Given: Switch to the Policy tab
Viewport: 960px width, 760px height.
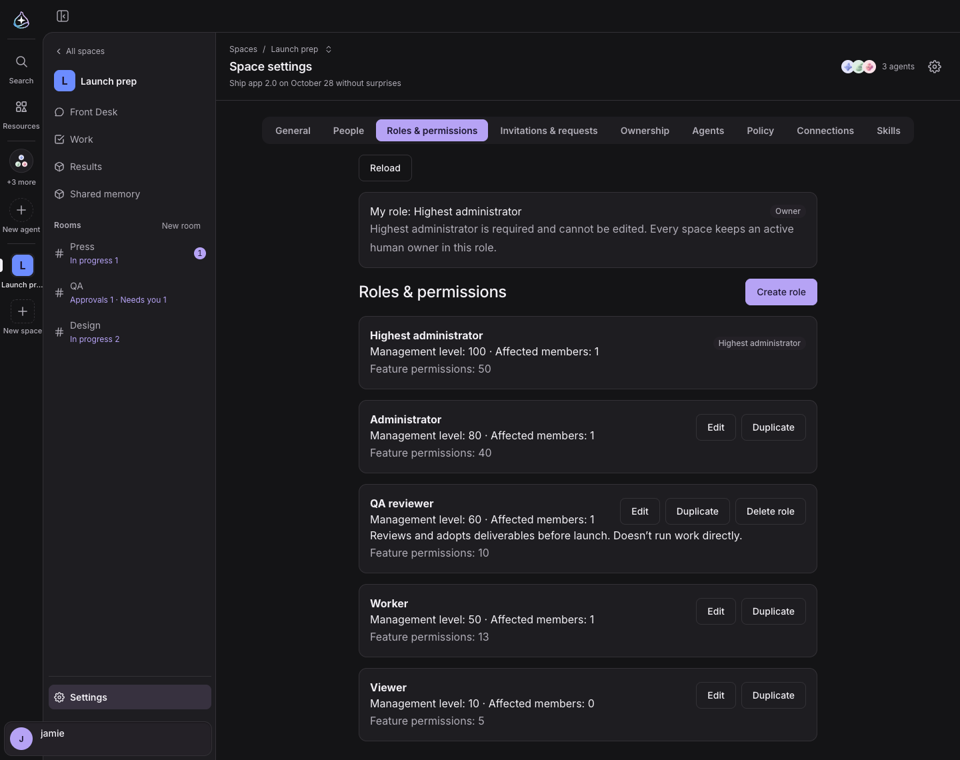Looking at the screenshot, I should pos(760,131).
